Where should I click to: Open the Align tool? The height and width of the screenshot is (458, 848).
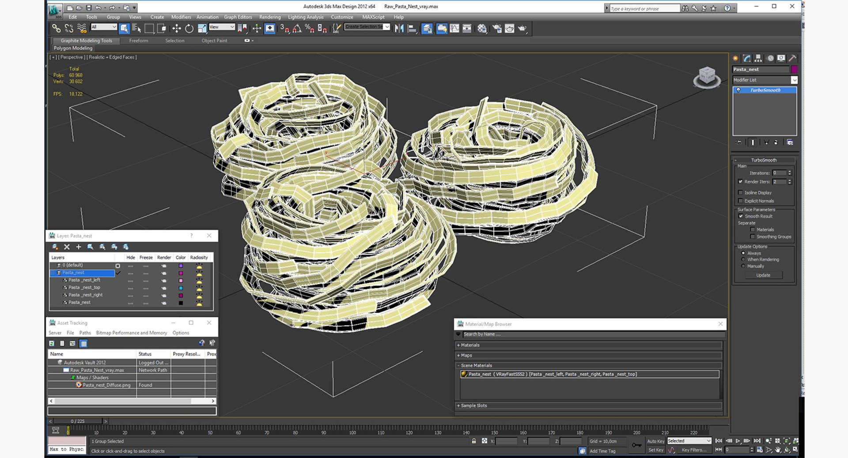[412, 29]
